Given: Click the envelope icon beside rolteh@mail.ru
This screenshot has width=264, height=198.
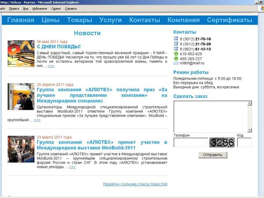Looking at the screenshot, I should [x=176, y=63].
